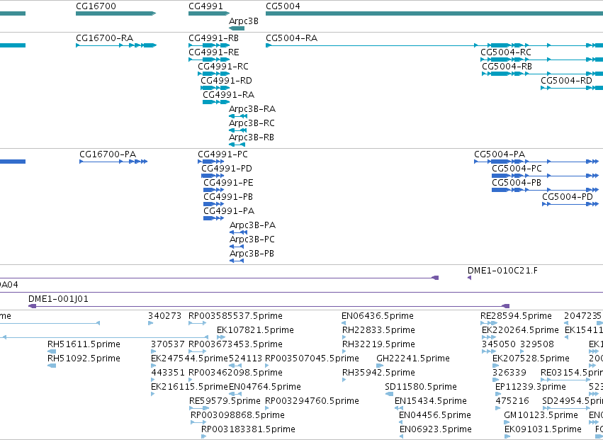Click transcript CG4991-RC
This screenshot has height=440, width=603.
223,67
